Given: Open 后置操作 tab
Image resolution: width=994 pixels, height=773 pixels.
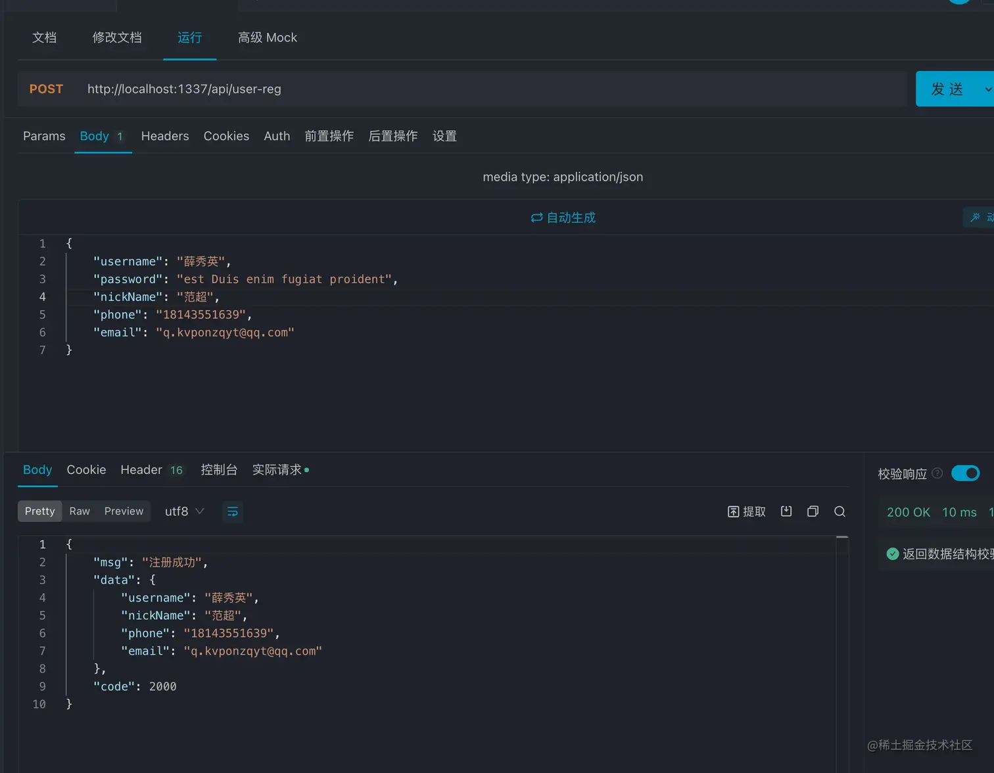Looking at the screenshot, I should pos(393,136).
